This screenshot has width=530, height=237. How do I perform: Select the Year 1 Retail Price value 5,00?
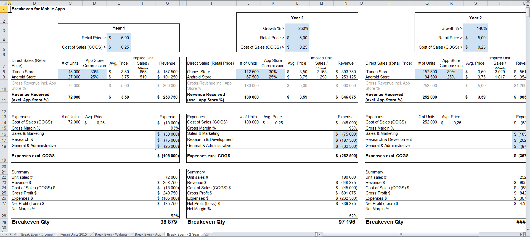click(119, 38)
